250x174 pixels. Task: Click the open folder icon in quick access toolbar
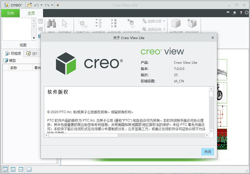point(30,5)
